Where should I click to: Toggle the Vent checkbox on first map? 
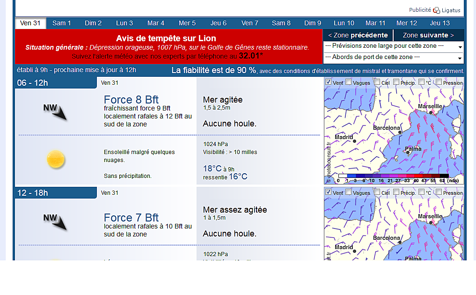tap(328, 82)
